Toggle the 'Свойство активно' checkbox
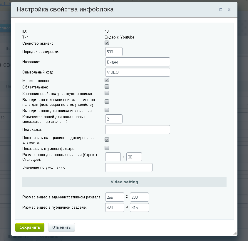 point(107,43)
